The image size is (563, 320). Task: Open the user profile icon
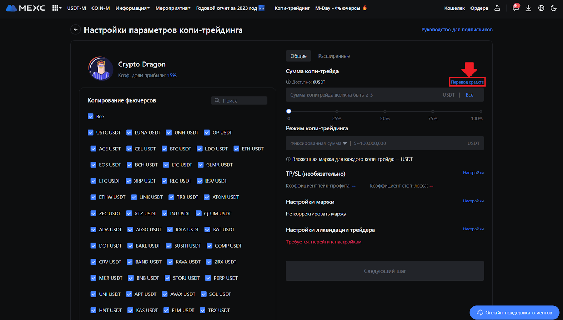click(x=497, y=8)
